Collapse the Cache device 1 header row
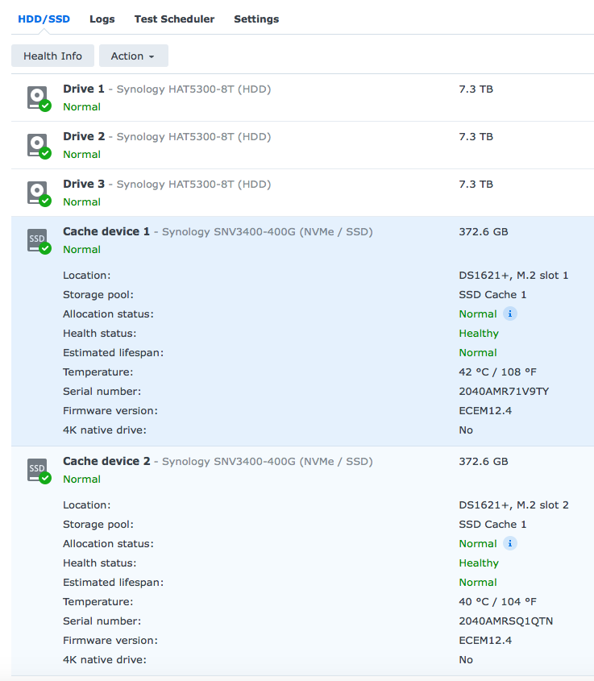The height and width of the screenshot is (681, 594). click(x=303, y=240)
